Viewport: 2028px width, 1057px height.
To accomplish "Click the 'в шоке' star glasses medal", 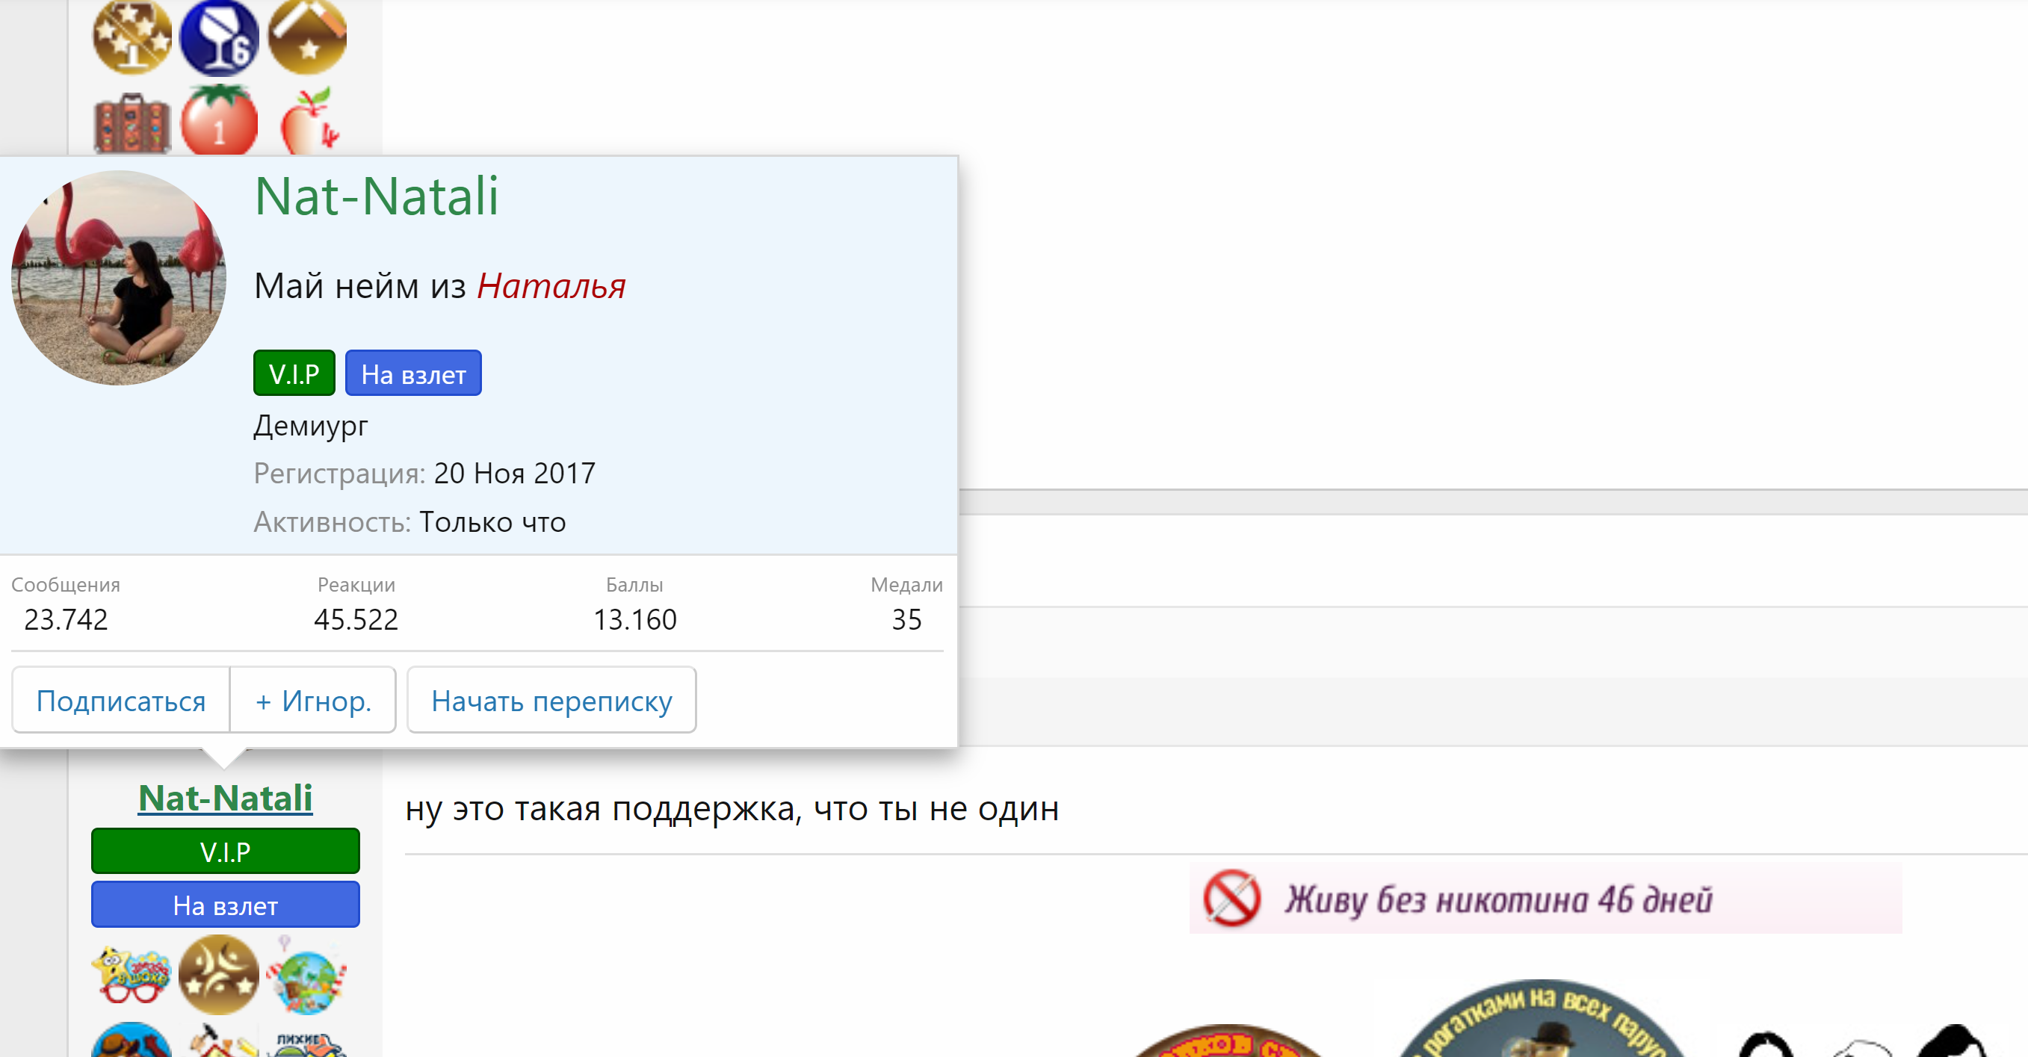I will pyautogui.click(x=134, y=973).
